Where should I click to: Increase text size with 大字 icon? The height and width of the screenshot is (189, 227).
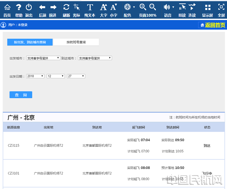(103, 8)
